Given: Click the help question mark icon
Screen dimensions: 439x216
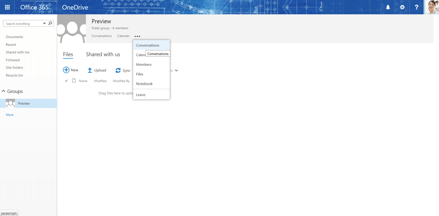Looking at the screenshot, I should tap(417, 7).
